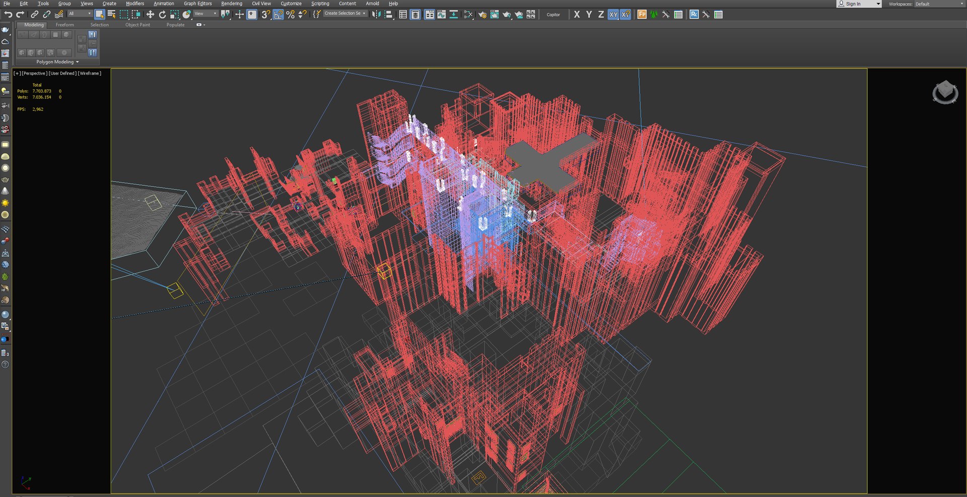The image size is (967, 497).
Task: Switch to the Object Paint ribbon tab
Action: click(137, 25)
